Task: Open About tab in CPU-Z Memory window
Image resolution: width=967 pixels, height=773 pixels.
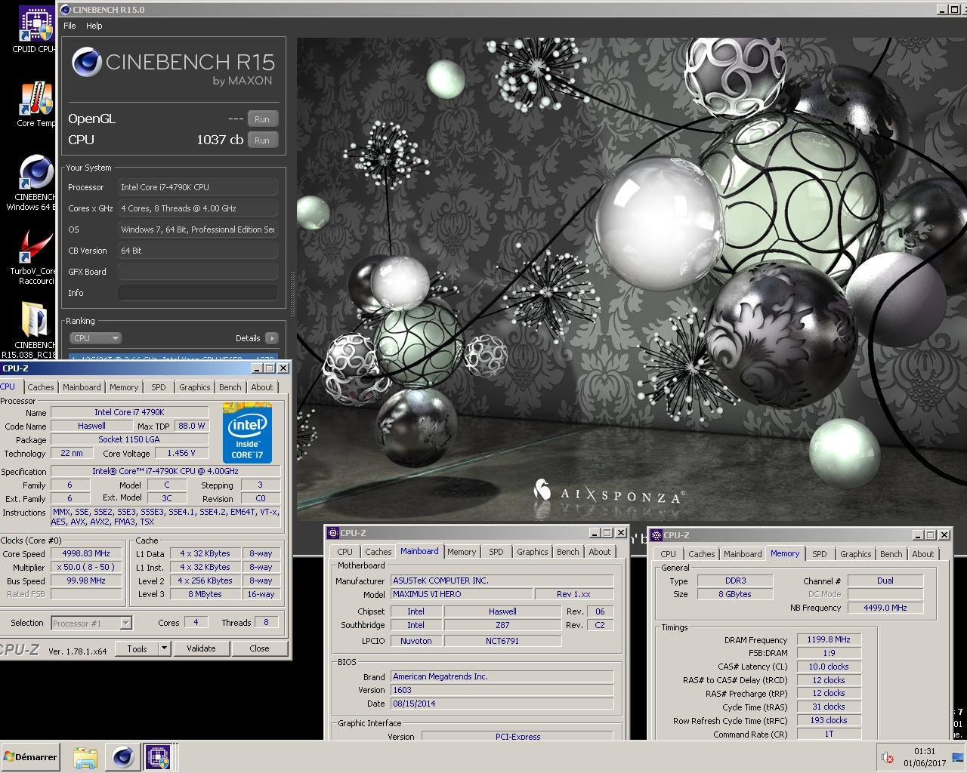Action: (923, 554)
